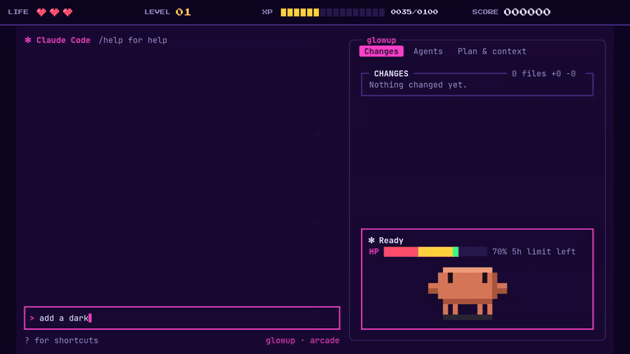Select the Changes tab
The image size is (630, 354).
381,51
